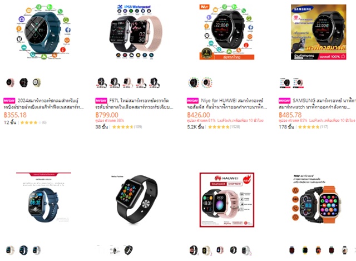Open the blue round smartwatch product image
356x261 pixels.
point(43,32)
